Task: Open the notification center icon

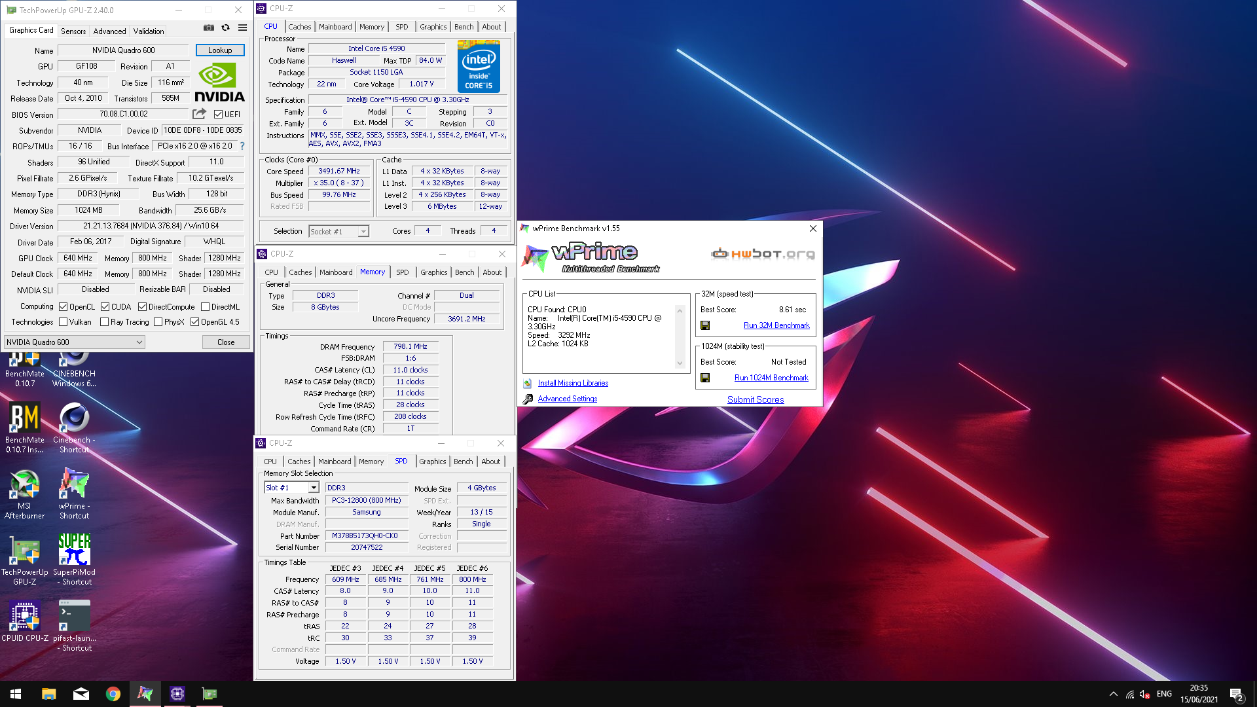Action: [x=1236, y=694]
